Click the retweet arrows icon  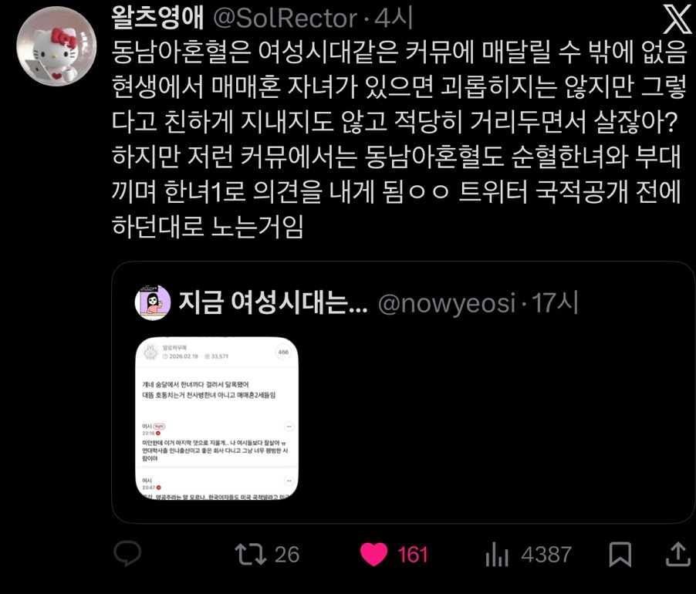point(250,554)
